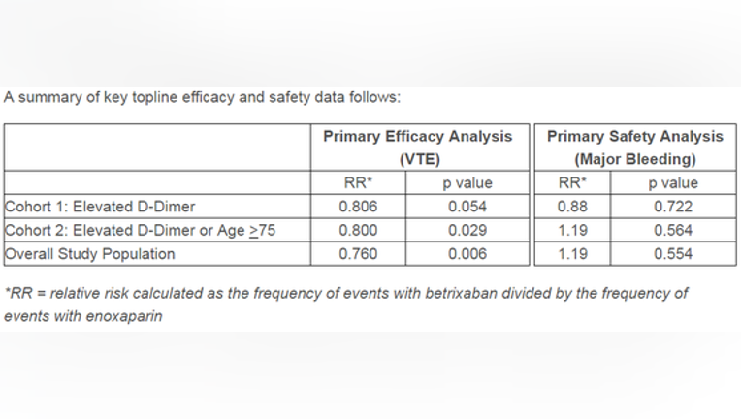Viewport: 741px width, 419px height.
Task: Click the 0.722 safety p value
Action: click(x=673, y=207)
